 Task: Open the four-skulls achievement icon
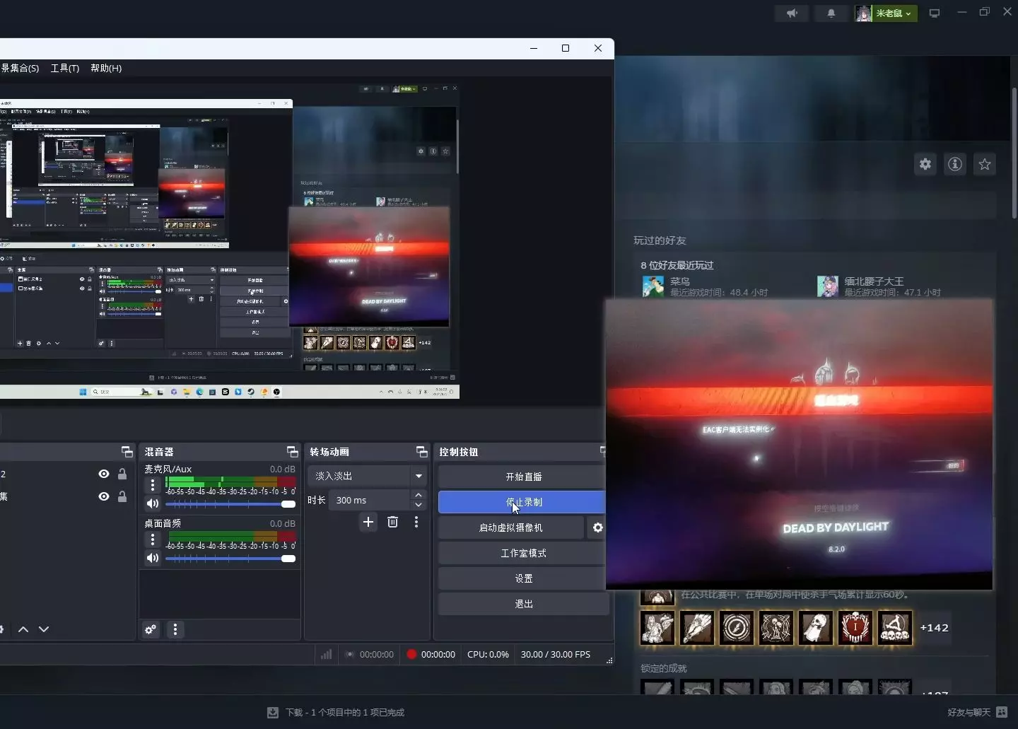point(895,627)
